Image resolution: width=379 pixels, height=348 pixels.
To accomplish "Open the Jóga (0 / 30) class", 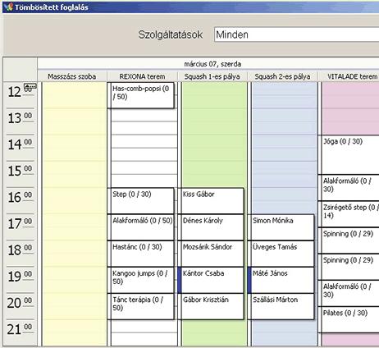I will (349, 154).
